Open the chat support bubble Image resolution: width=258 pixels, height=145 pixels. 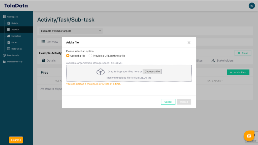pos(249,136)
